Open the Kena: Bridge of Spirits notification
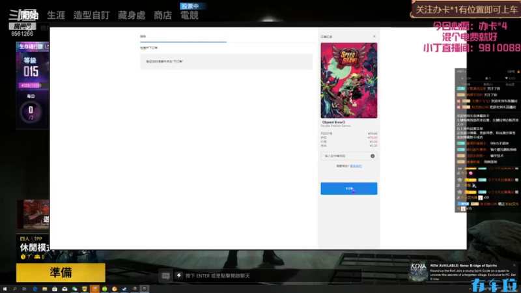521x293 pixels. (x=464, y=272)
